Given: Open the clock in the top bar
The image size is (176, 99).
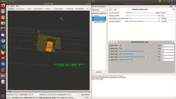Looking at the screenshot, I should coord(92,1).
